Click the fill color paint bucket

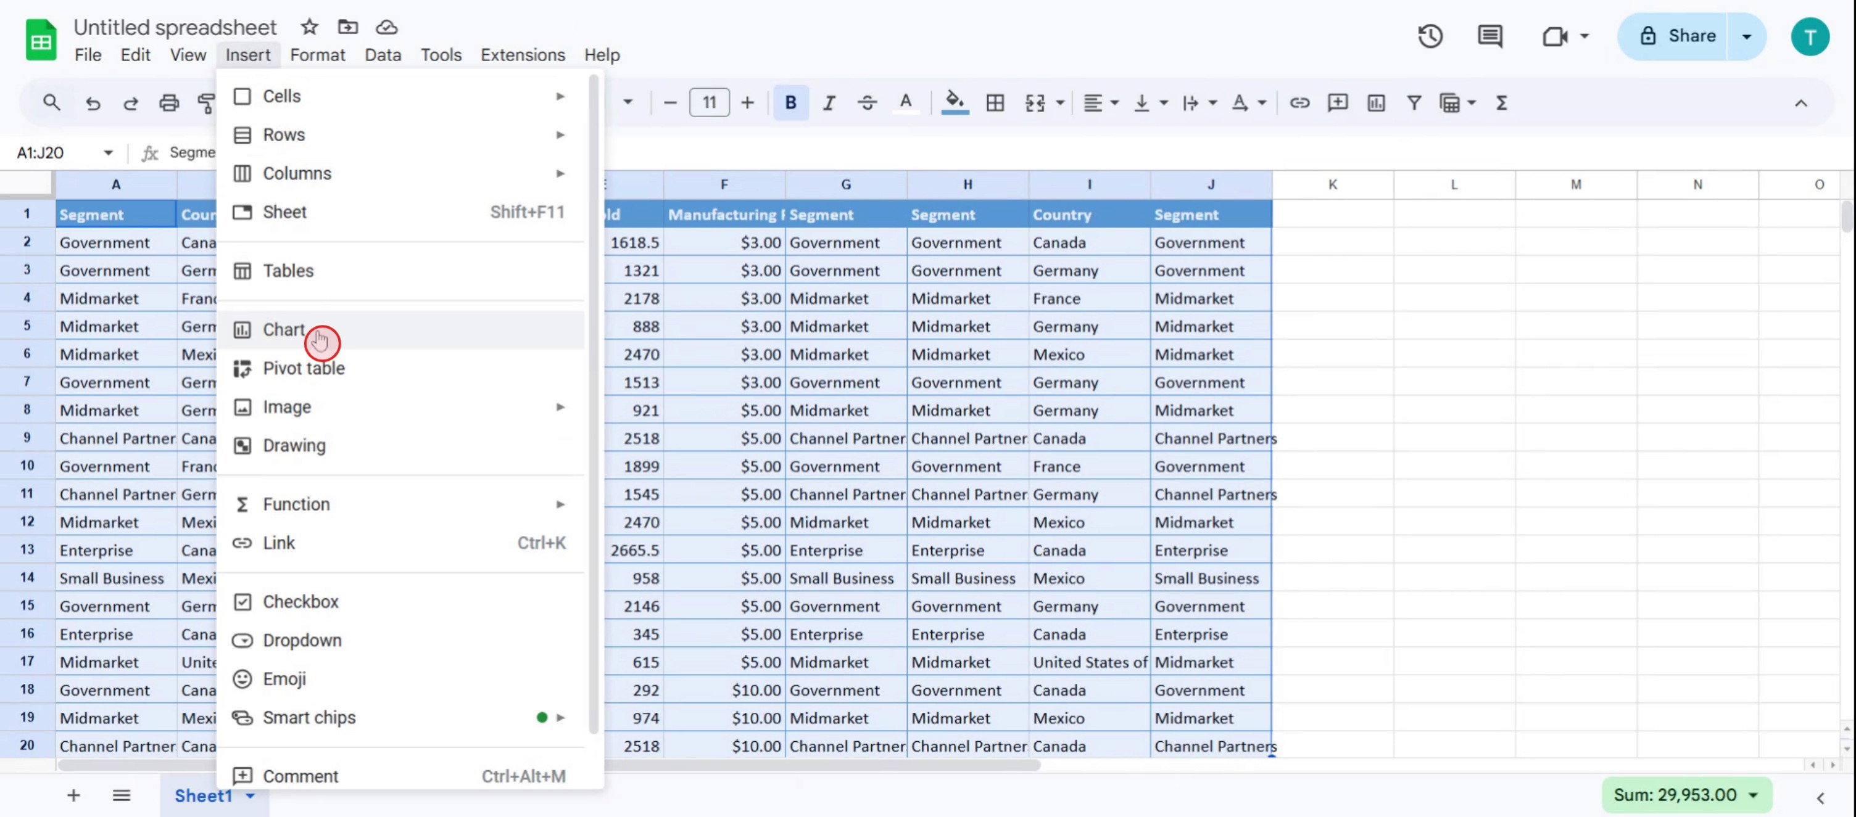[955, 102]
